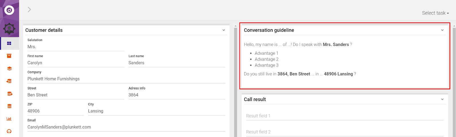
Task: Click the Email field with CarolynMSanders address
Action: tap(126, 127)
